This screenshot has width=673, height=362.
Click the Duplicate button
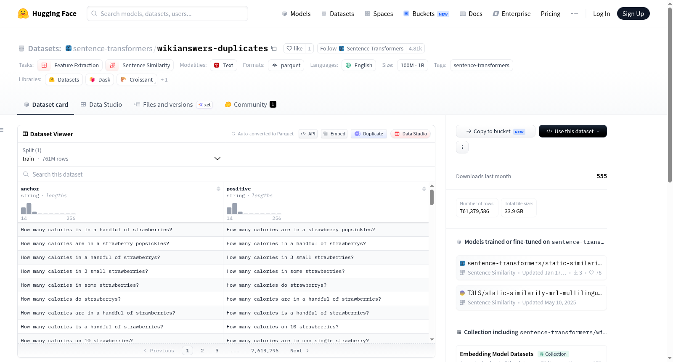point(368,134)
